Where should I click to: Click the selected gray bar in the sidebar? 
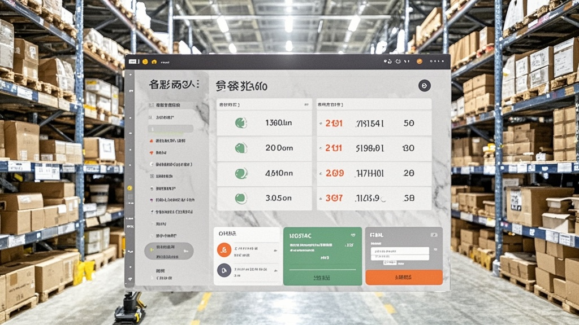pos(170,129)
